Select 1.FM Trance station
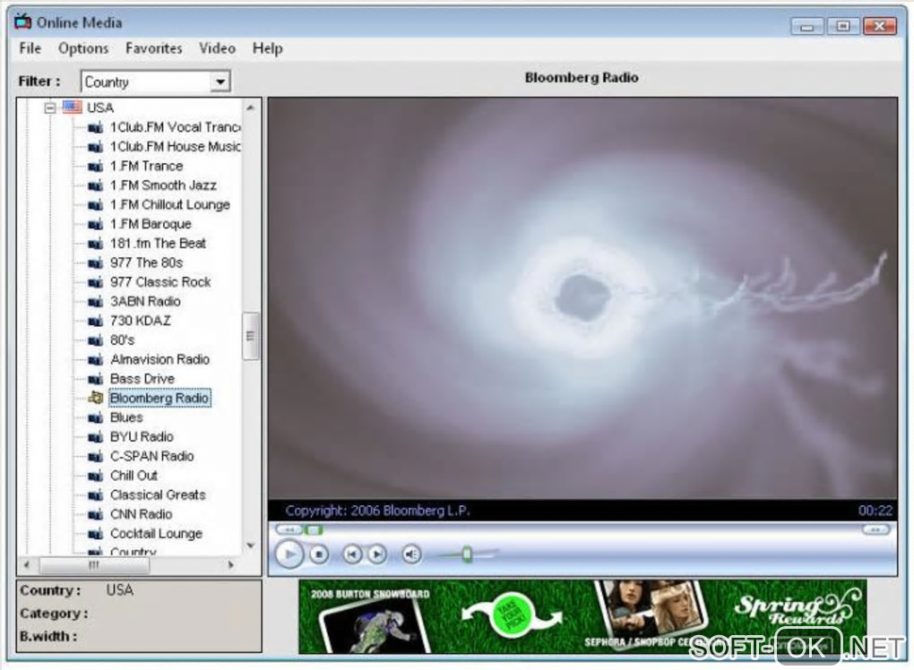Viewport: 914px width, 670px height. tap(146, 166)
